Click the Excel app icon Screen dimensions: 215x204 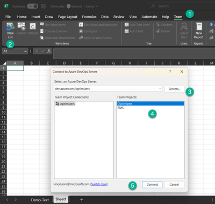(x=6, y=6)
